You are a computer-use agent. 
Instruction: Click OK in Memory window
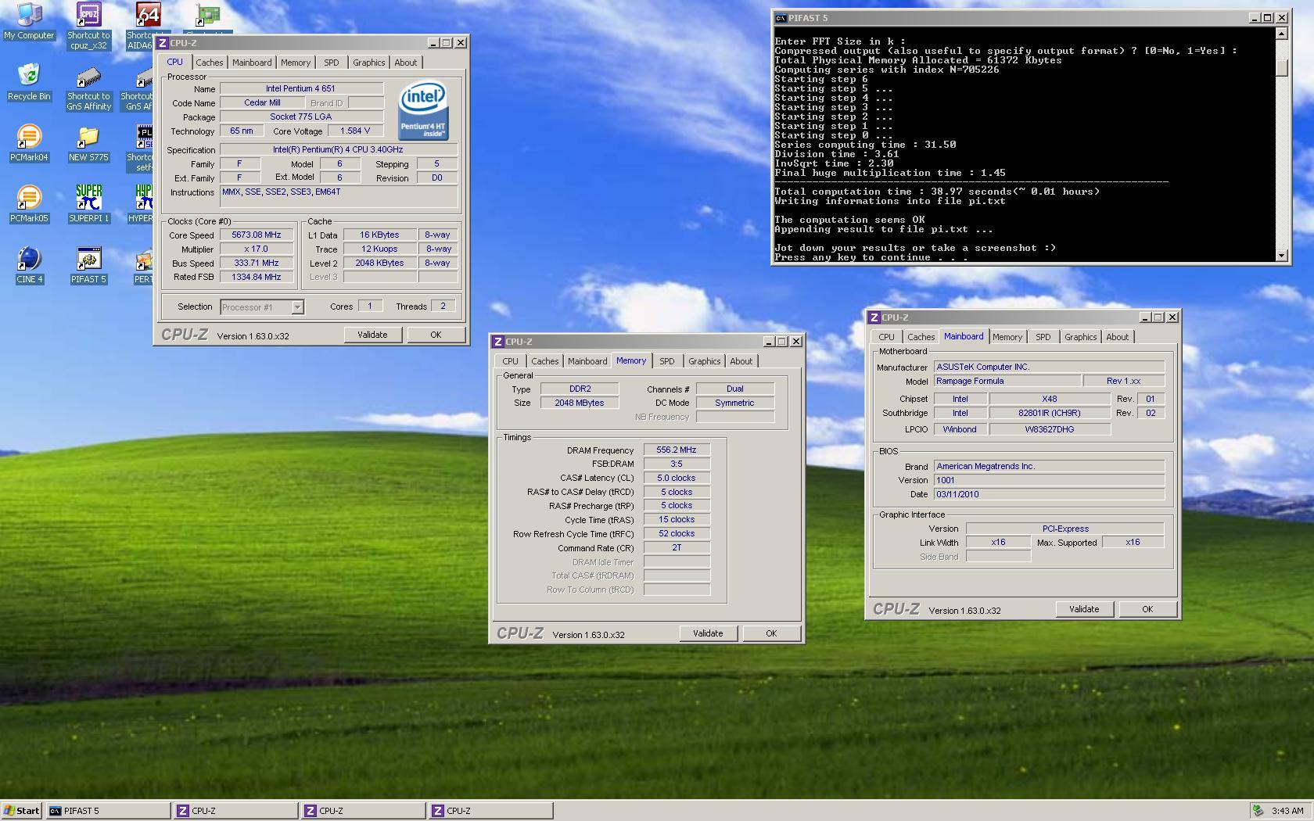(771, 633)
